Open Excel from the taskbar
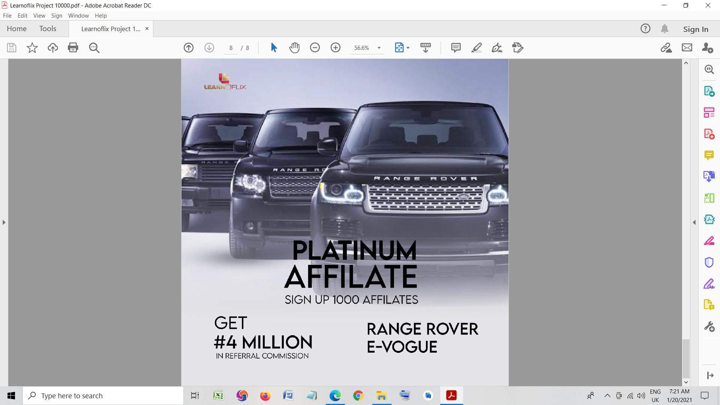The image size is (720, 405). click(x=218, y=396)
